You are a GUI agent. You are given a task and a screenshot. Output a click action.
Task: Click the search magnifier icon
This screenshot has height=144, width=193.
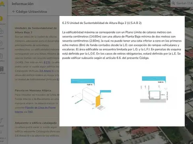click(x=173, y=3)
